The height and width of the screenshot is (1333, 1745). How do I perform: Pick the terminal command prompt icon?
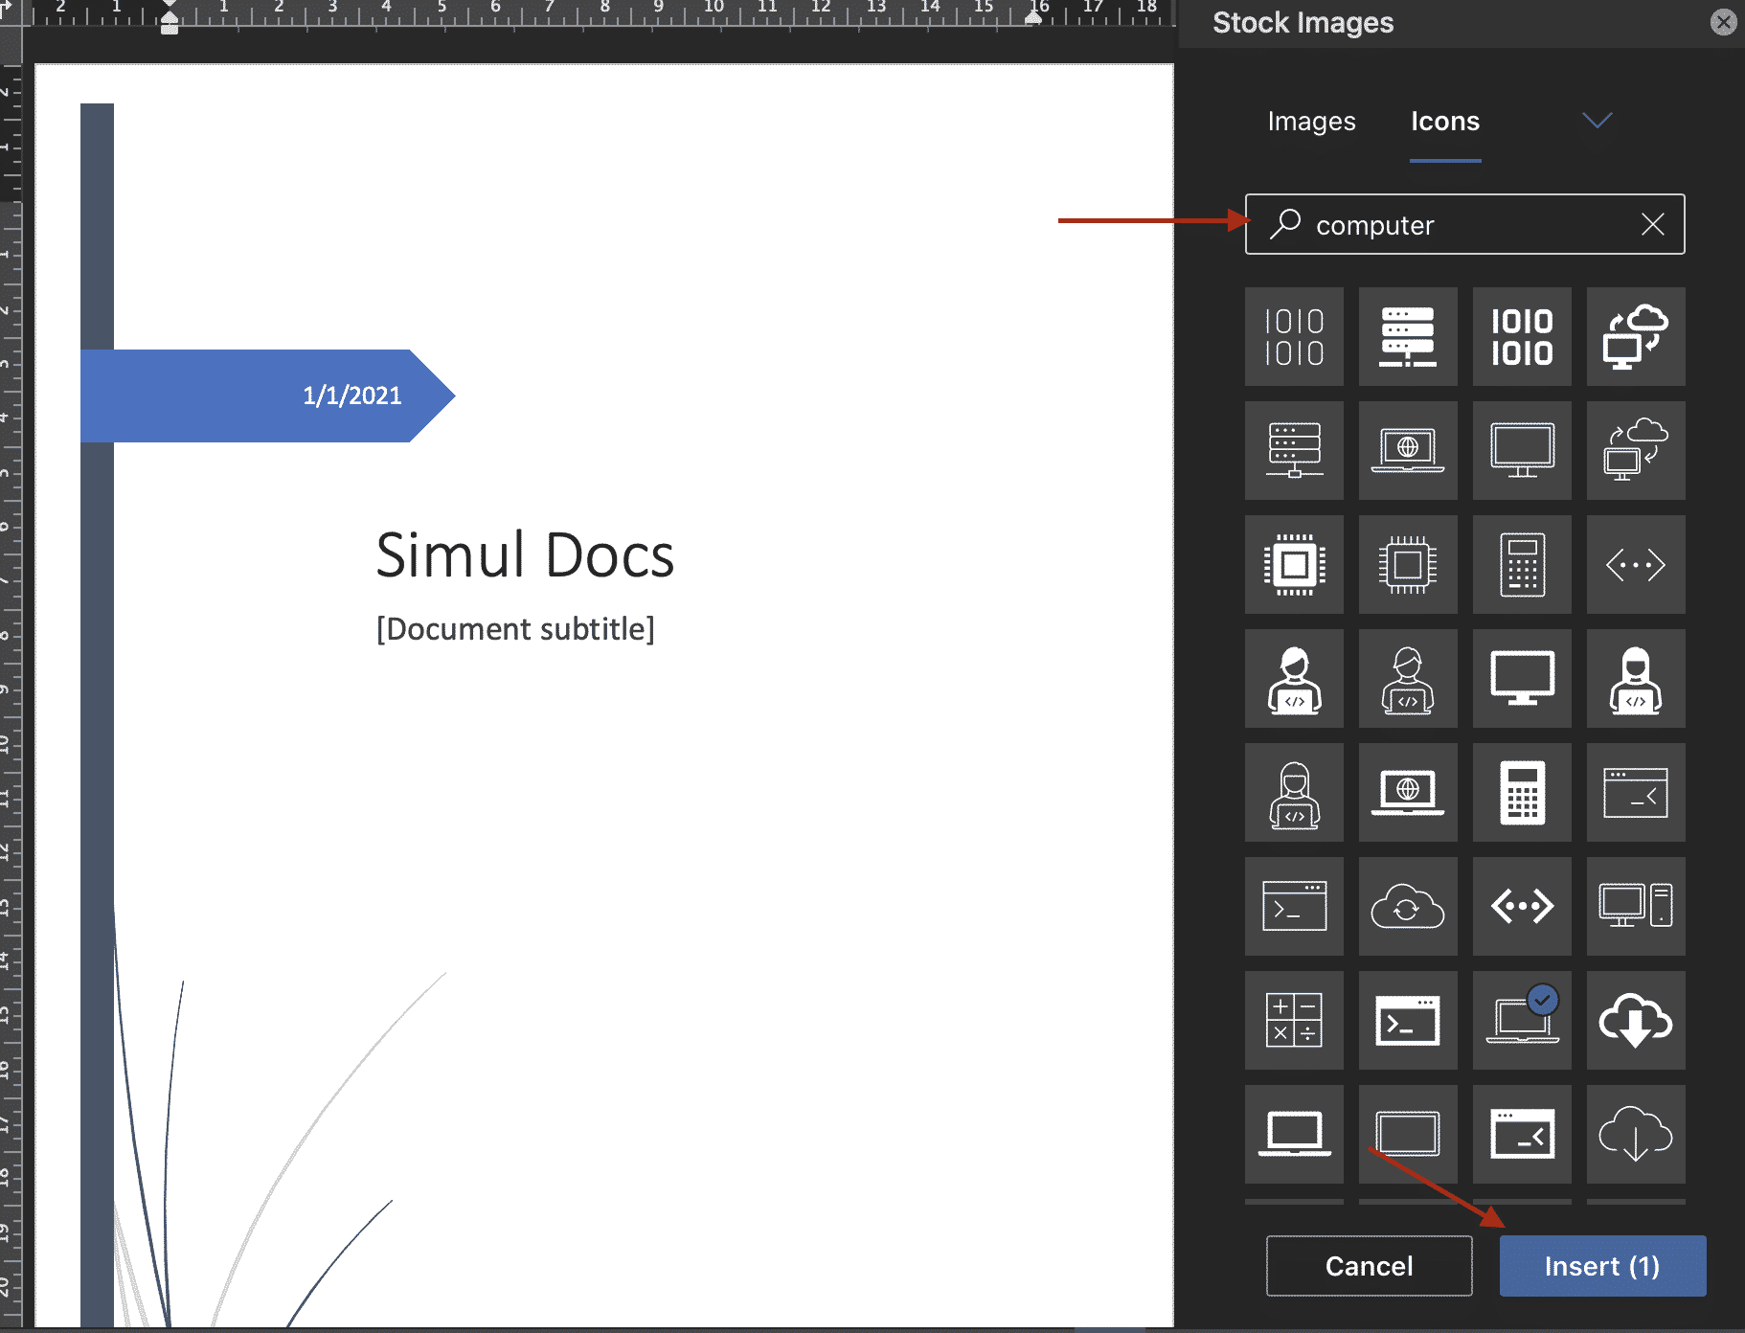coord(1294,906)
